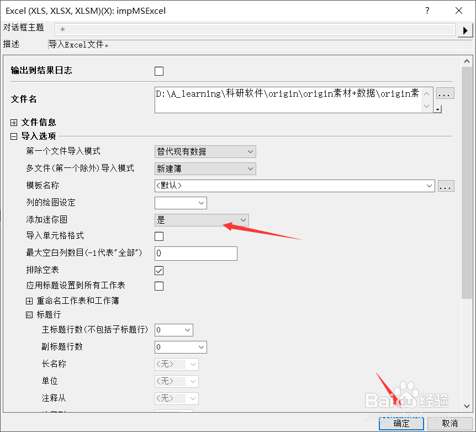Image resolution: width=476 pixels, height=432 pixels.
Task: Open the small file list dropdown arrow under 文件名
Action: coord(437,109)
